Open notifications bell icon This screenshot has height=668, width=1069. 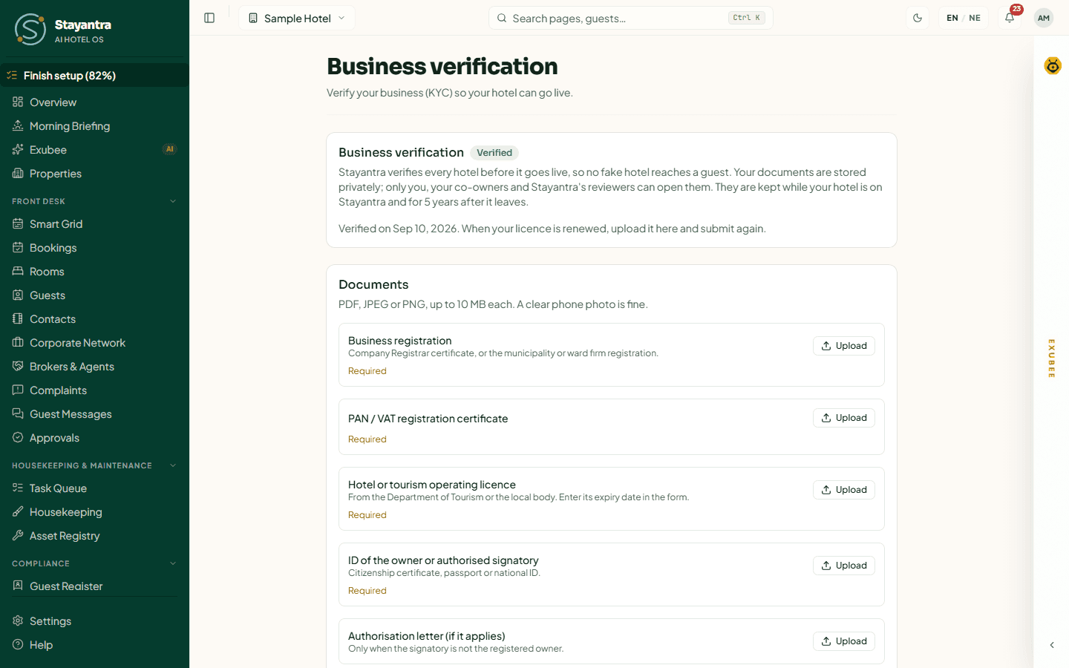click(x=1010, y=18)
